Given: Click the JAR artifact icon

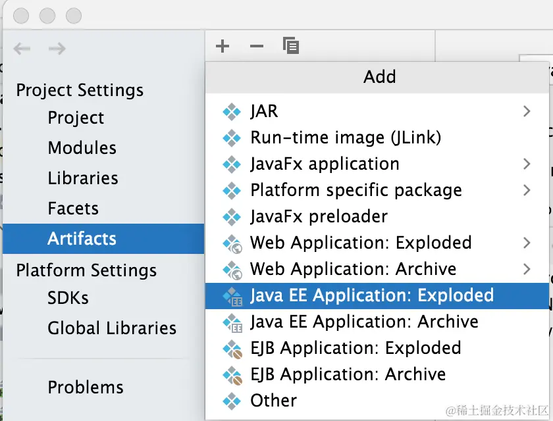Looking at the screenshot, I should tap(232, 112).
